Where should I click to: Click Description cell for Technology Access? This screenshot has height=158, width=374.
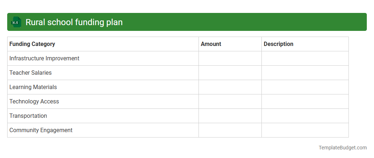tap(305, 102)
